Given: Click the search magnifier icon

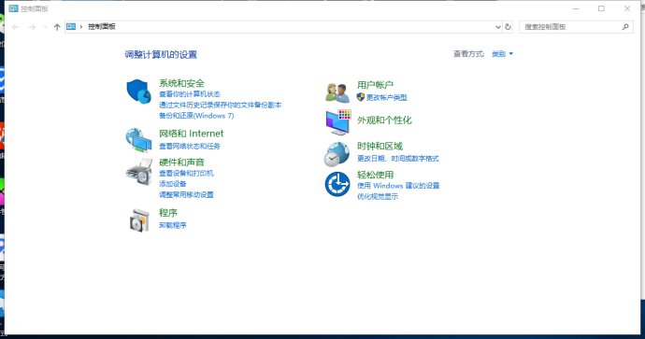Looking at the screenshot, I should (625, 27).
